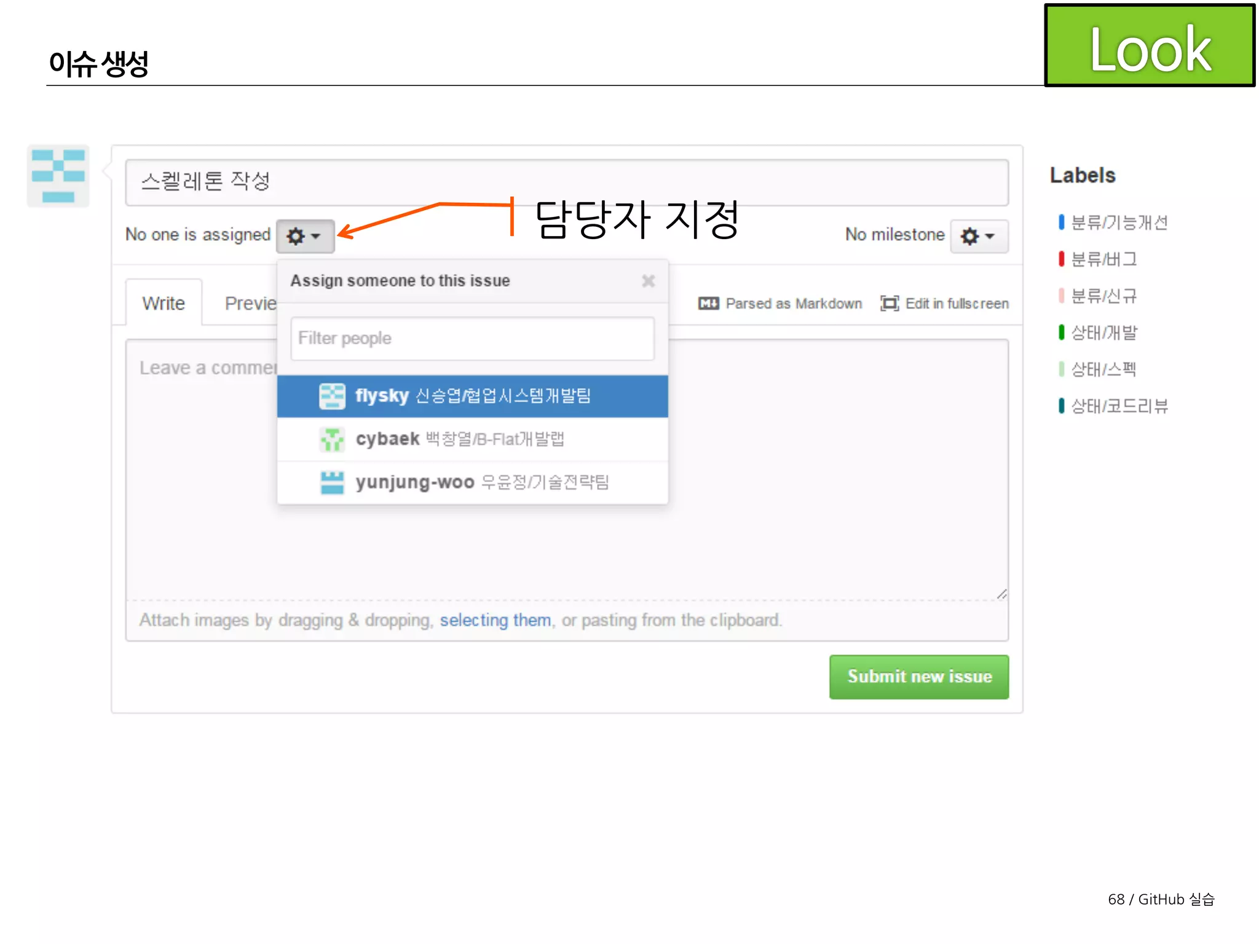Viewport: 1259px width, 944px height.
Task: Click the Leave a comment text area
Action: [567, 470]
